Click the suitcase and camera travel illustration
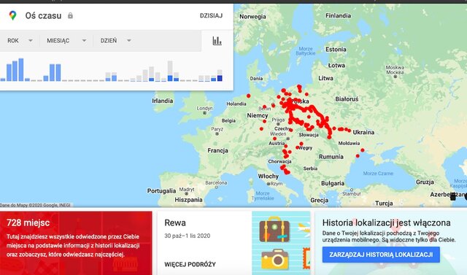Viewport: 467px width, 275px height. coord(281,243)
